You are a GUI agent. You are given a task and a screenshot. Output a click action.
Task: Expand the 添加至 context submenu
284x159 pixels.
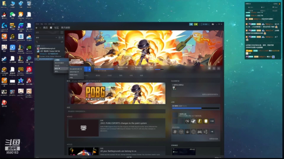click(x=61, y=66)
